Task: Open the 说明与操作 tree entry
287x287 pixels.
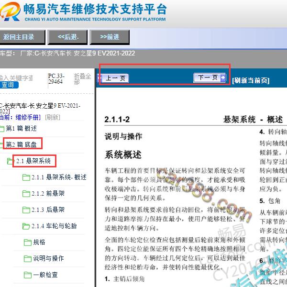Action: [48, 258]
